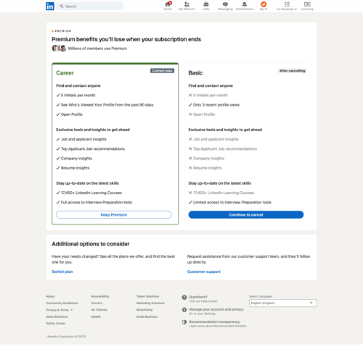Open Visit our Help Center link

click(x=203, y=301)
